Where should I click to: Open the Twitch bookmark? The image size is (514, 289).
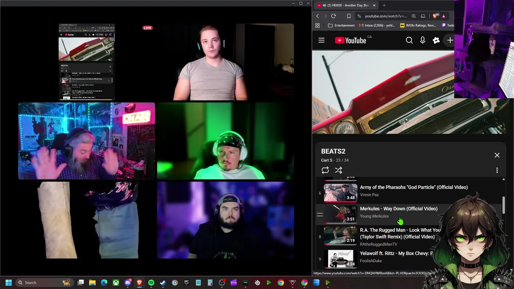click(448, 25)
